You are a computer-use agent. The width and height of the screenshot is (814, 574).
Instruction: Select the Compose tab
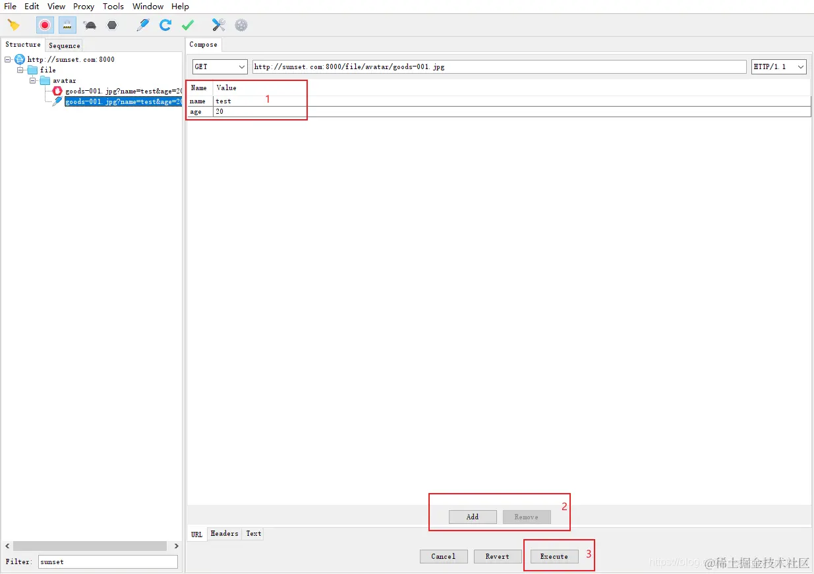[x=203, y=44]
